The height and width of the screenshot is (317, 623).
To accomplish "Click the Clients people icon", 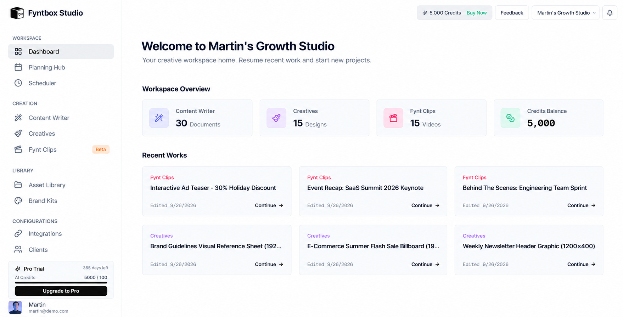I will (x=18, y=249).
